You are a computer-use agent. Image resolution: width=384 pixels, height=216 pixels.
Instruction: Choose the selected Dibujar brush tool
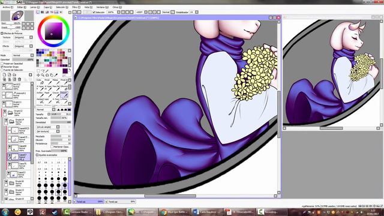pos(64,94)
